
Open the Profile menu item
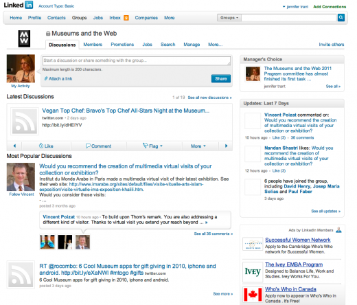click(x=34, y=18)
